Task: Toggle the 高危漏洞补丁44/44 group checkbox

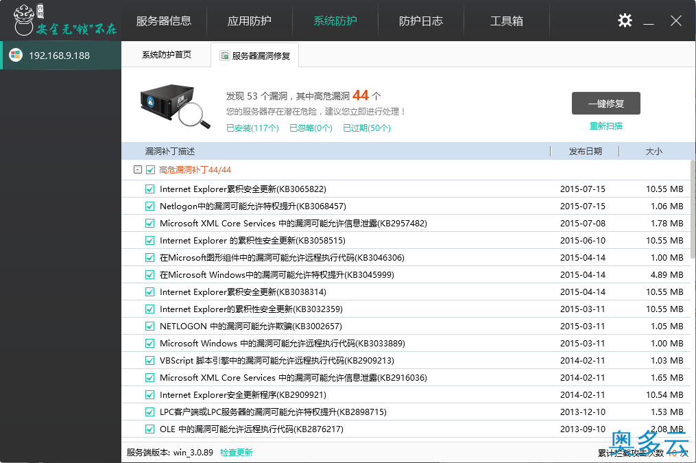Action: (x=150, y=169)
